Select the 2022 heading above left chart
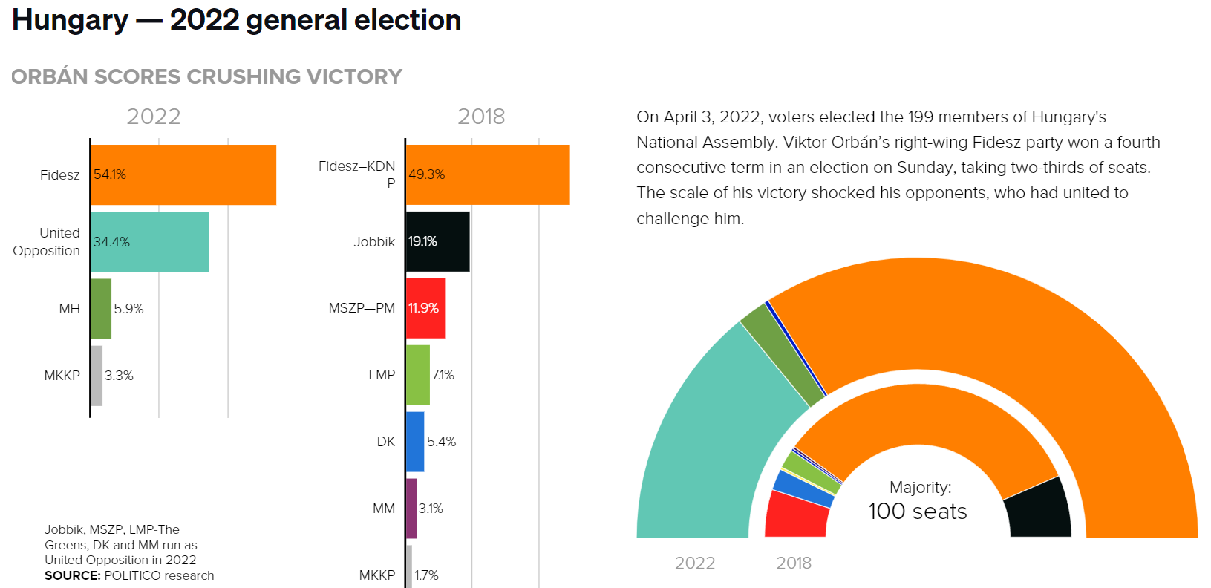 (154, 117)
